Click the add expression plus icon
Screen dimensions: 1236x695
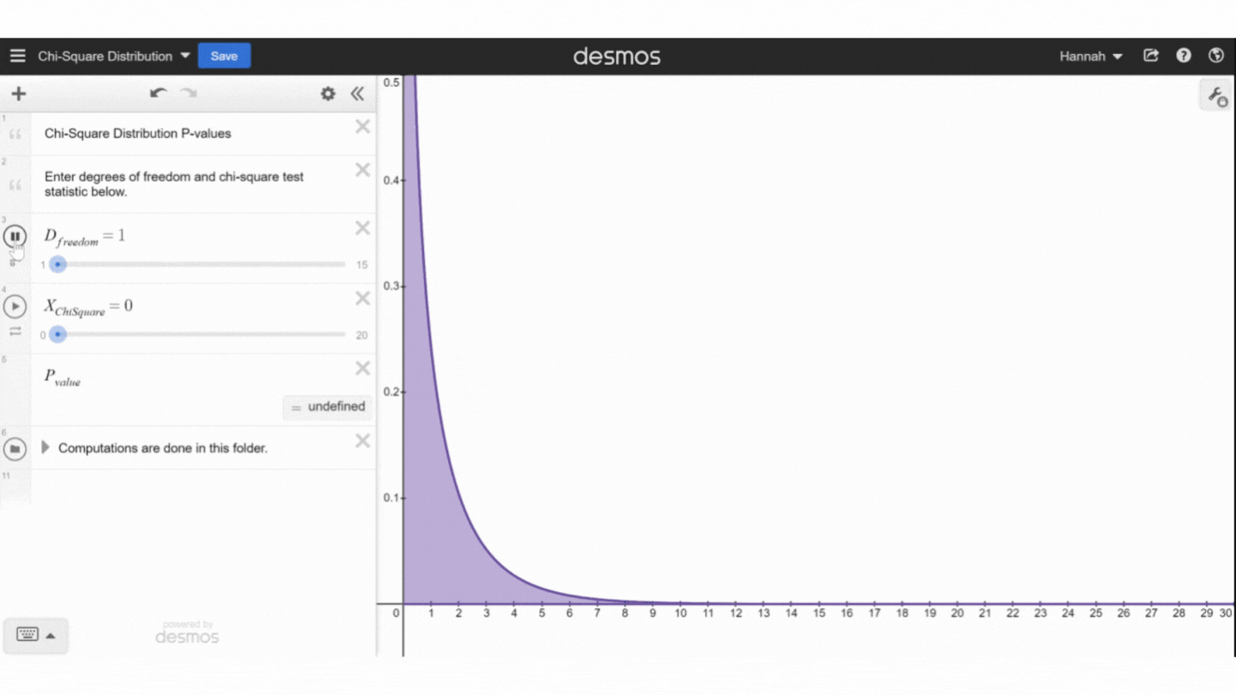point(18,94)
